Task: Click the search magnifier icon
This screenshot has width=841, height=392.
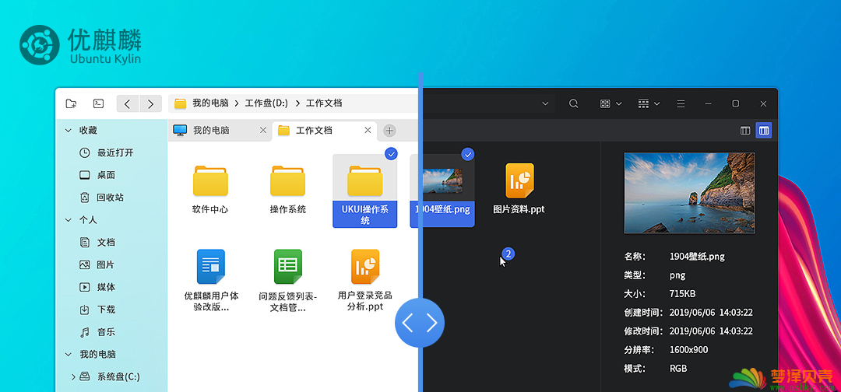Action: coord(573,103)
